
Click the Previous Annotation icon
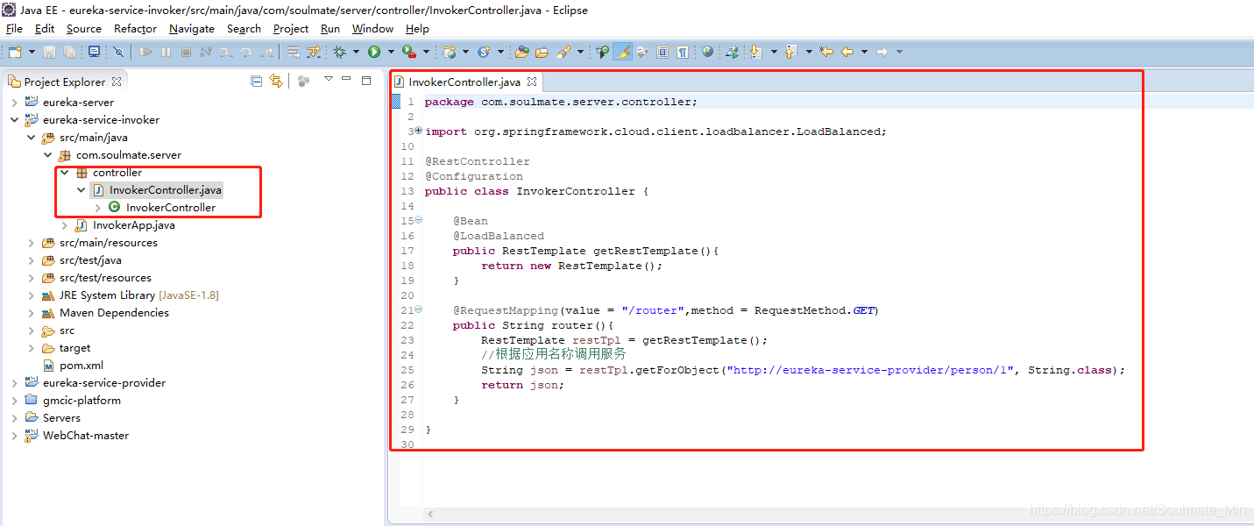coord(790,53)
